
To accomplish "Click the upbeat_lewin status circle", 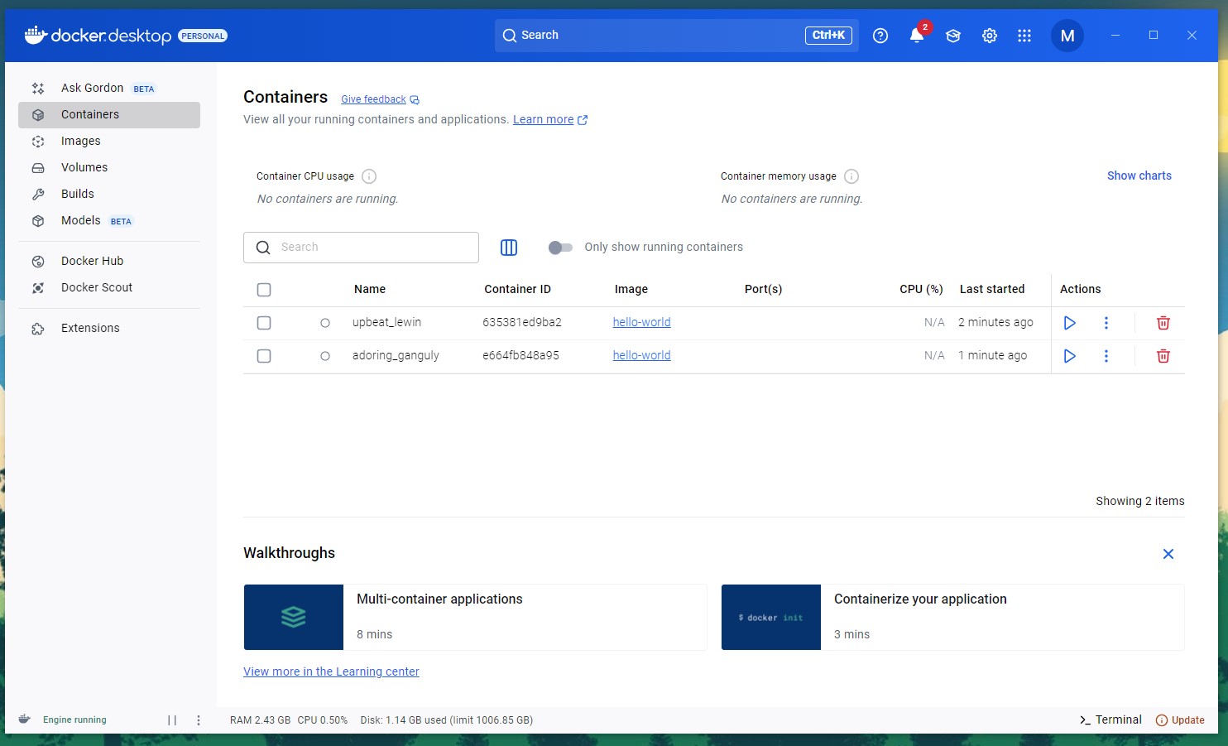I will 325,323.
